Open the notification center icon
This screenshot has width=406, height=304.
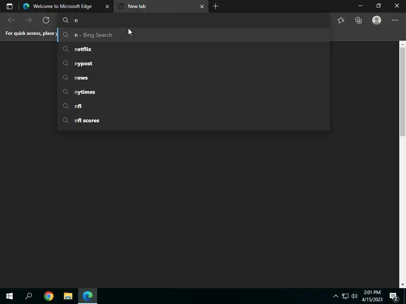coord(394,296)
